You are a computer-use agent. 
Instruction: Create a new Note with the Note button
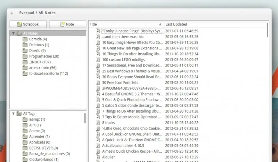[x=67, y=24]
